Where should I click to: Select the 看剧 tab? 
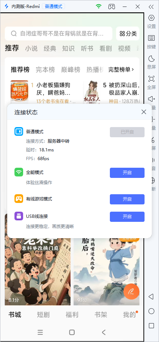pyautogui.click(x=106, y=48)
